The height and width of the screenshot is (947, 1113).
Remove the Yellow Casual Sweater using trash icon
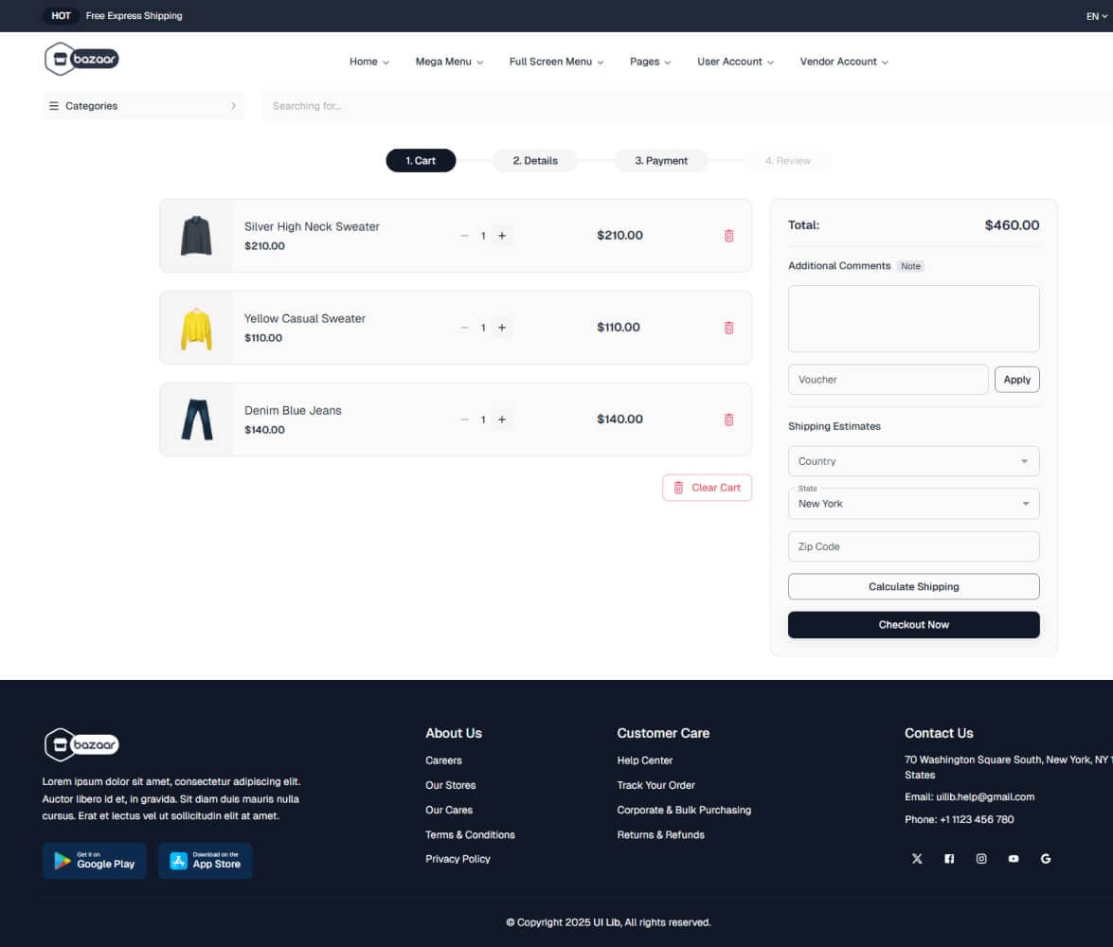pyautogui.click(x=728, y=327)
